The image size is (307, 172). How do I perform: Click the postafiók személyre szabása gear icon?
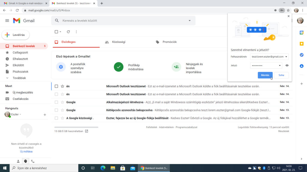click(x=61, y=67)
